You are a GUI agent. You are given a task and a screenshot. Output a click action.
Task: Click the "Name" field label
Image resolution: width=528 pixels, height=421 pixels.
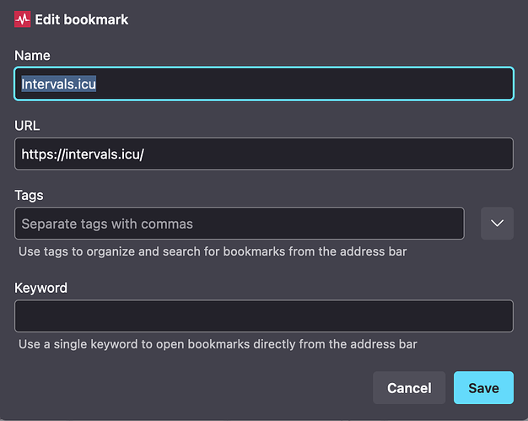32,55
